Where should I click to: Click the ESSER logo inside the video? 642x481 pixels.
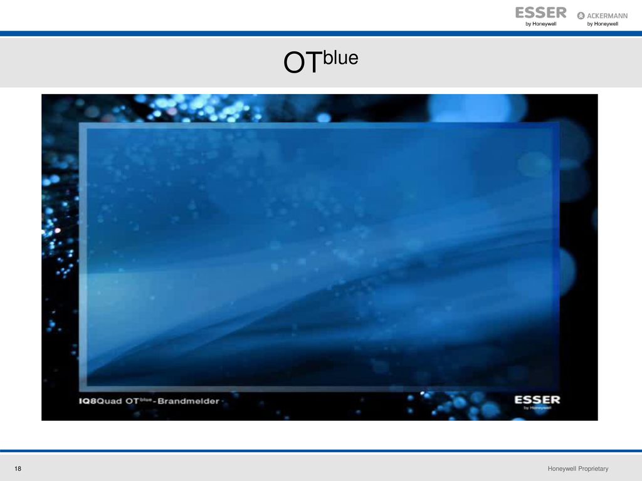[537, 401]
